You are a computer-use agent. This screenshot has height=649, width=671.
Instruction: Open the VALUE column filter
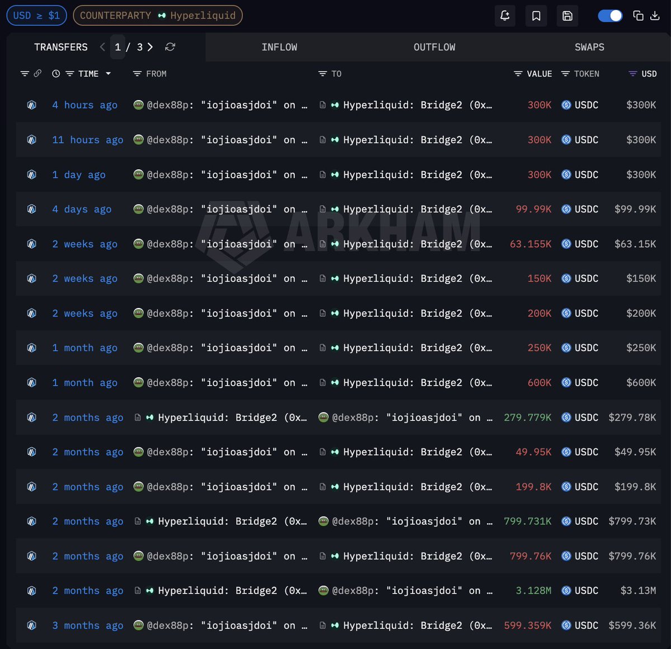[x=518, y=74]
